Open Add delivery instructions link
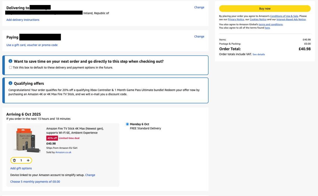Screen dimensions: 318x196 pos(23,20)
